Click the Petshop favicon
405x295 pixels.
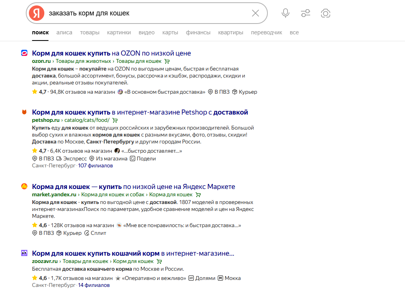tap(24, 112)
